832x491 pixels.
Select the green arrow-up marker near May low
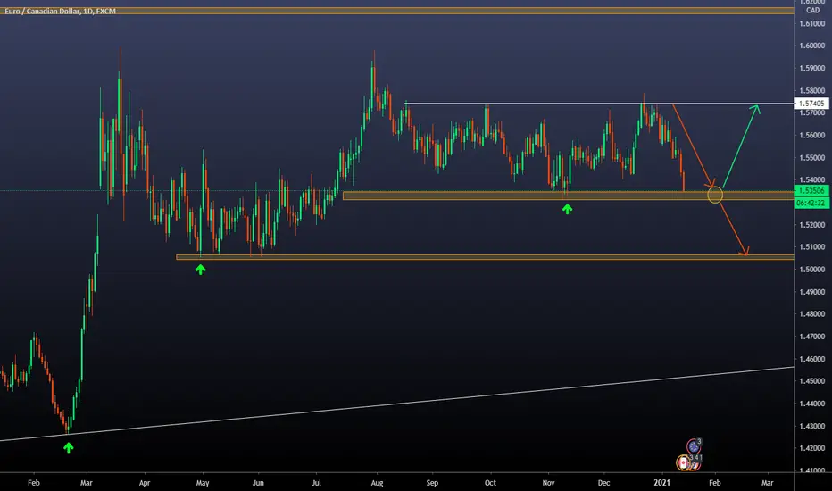click(200, 270)
